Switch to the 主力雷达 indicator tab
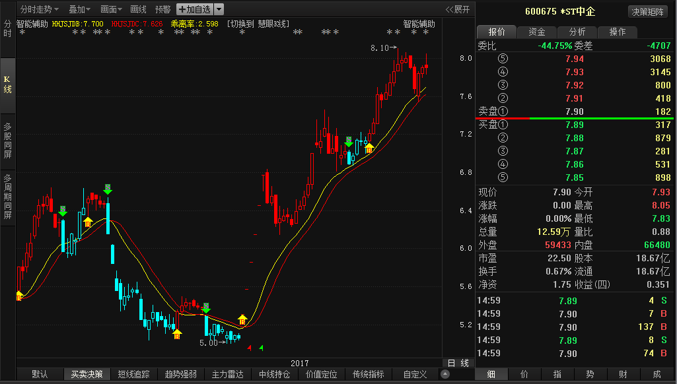Viewport: 677px width, 384px height. 227,374
